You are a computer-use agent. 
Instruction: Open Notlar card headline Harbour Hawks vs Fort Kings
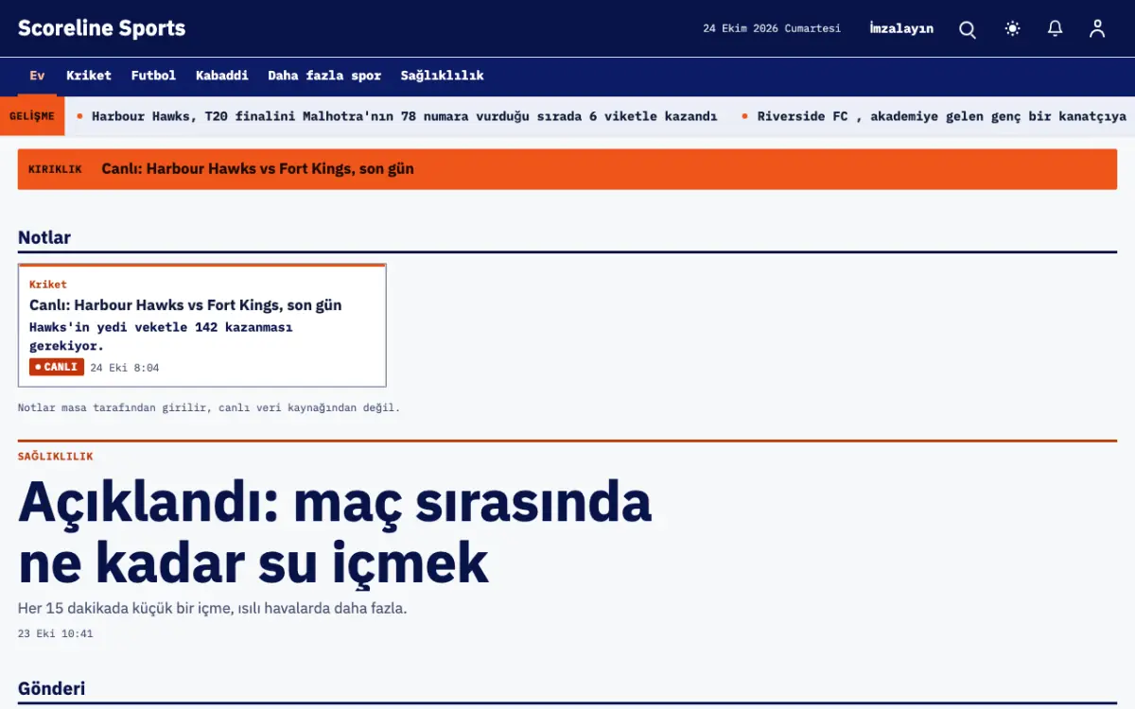[x=185, y=305]
